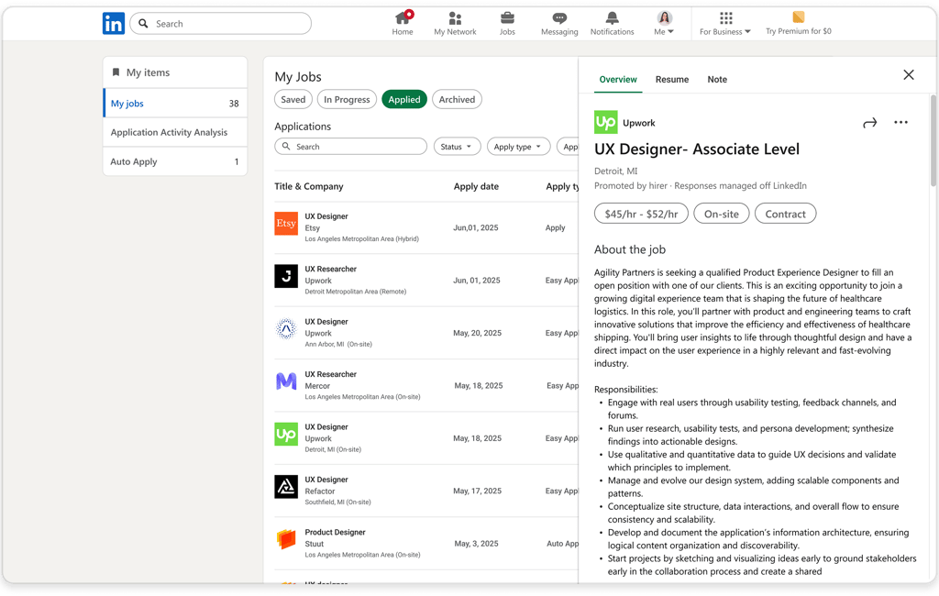The image size is (939, 596).
Task: Open Application Activity Analysis
Action: click(175, 132)
